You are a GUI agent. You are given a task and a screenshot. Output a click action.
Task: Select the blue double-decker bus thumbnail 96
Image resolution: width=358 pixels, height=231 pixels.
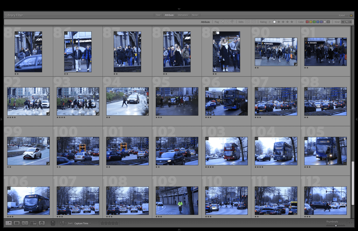pos(226,101)
